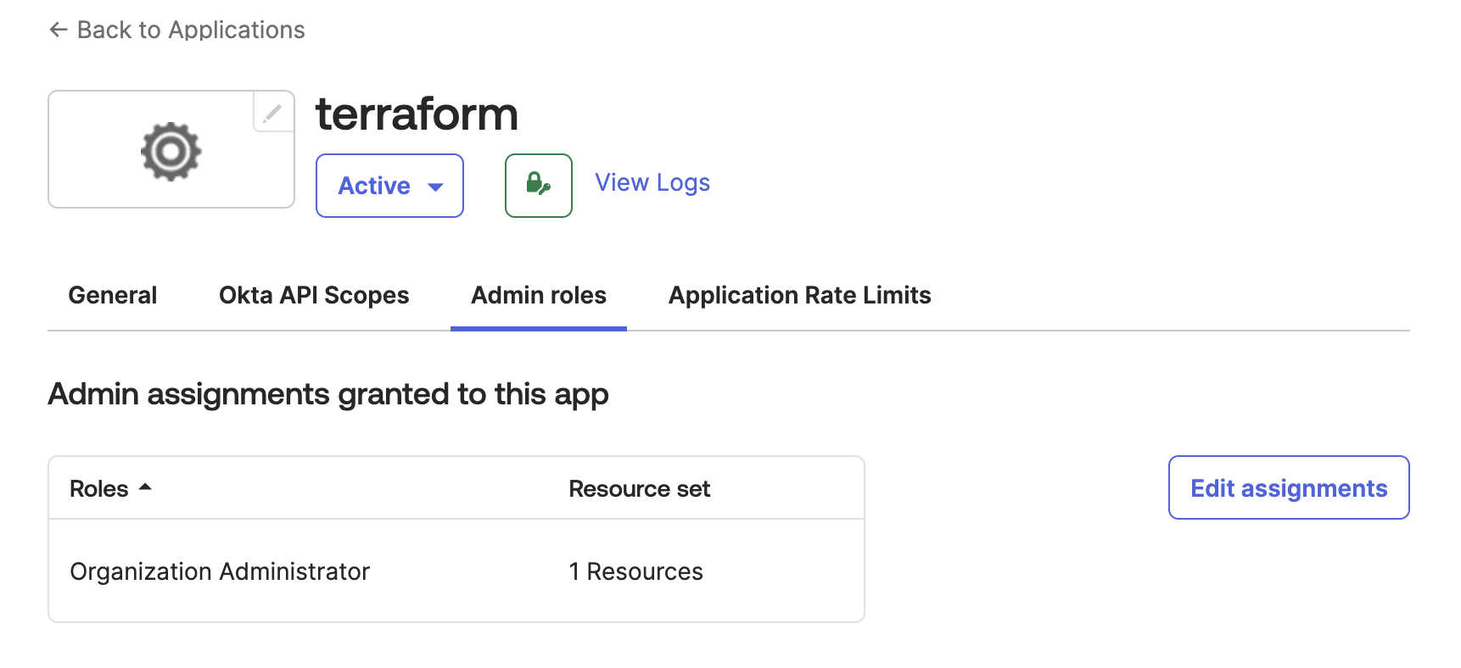The height and width of the screenshot is (668, 1461).
Task: Open the 1 Resources entry
Action: click(636, 571)
